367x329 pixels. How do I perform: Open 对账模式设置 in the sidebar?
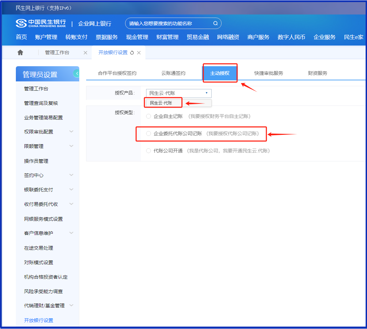pyautogui.click(x=39, y=262)
